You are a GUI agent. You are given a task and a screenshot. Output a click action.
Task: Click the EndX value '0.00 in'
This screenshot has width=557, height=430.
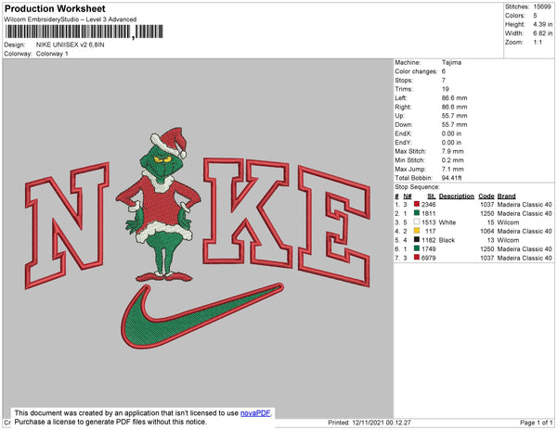click(x=451, y=133)
